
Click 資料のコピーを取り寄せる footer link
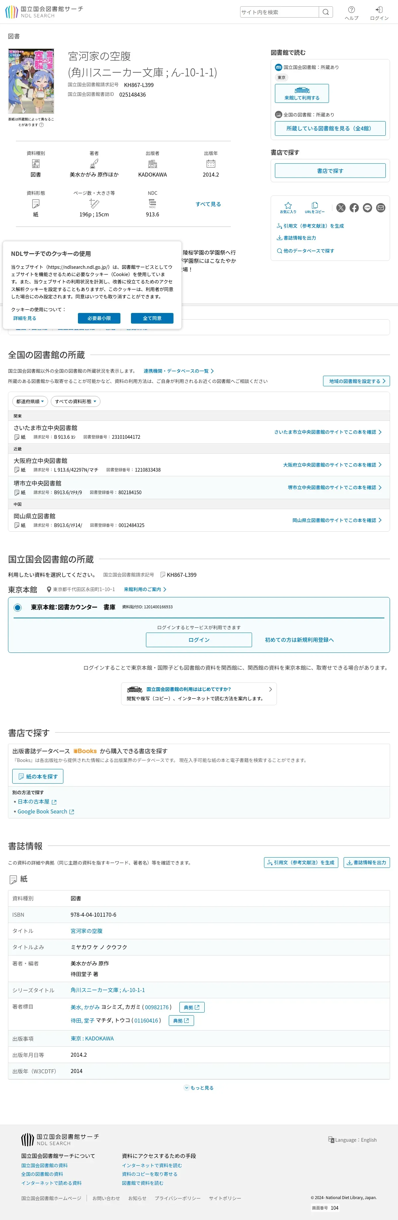[x=150, y=1174]
